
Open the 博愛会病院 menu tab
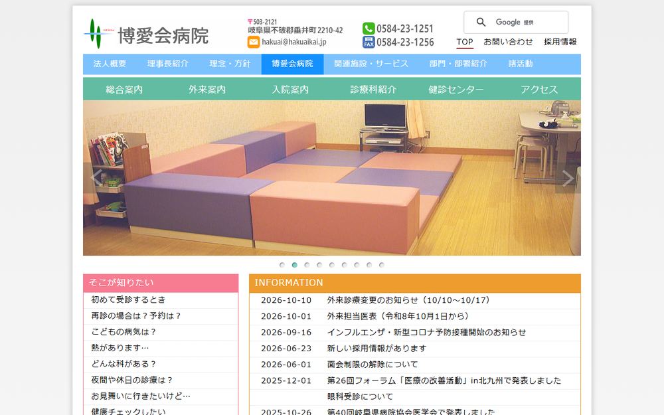292,64
